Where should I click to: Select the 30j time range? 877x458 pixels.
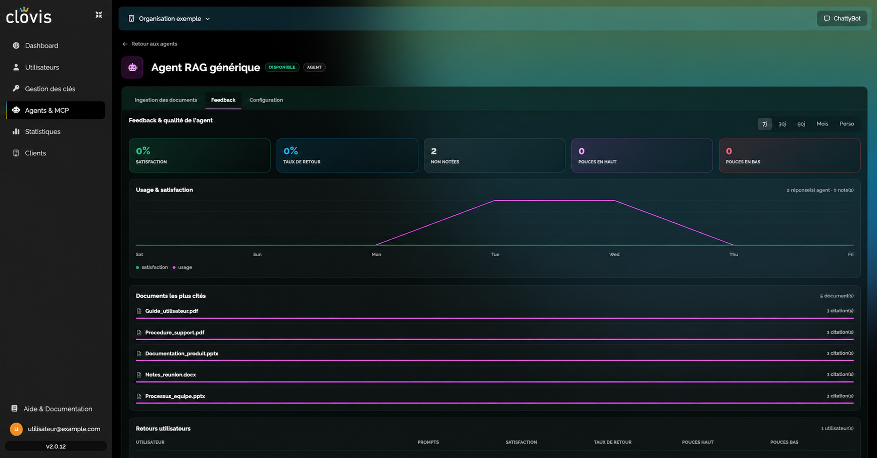pos(782,124)
